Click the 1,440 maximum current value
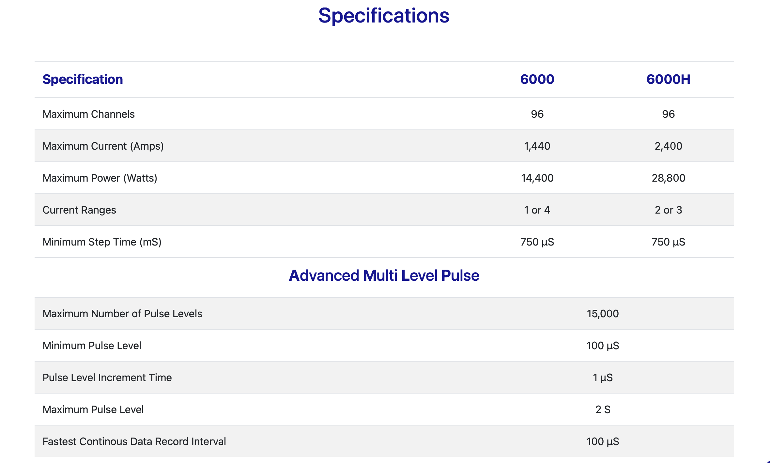The image size is (770, 463). pos(537,146)
